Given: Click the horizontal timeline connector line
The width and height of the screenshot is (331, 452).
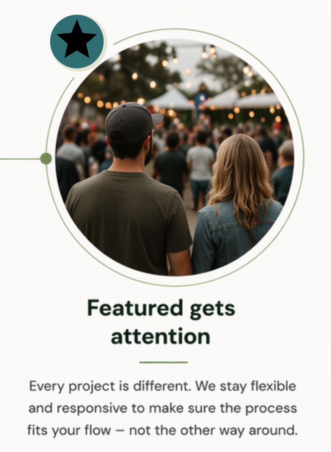Looking at the screenshot, I should point(20,159).
